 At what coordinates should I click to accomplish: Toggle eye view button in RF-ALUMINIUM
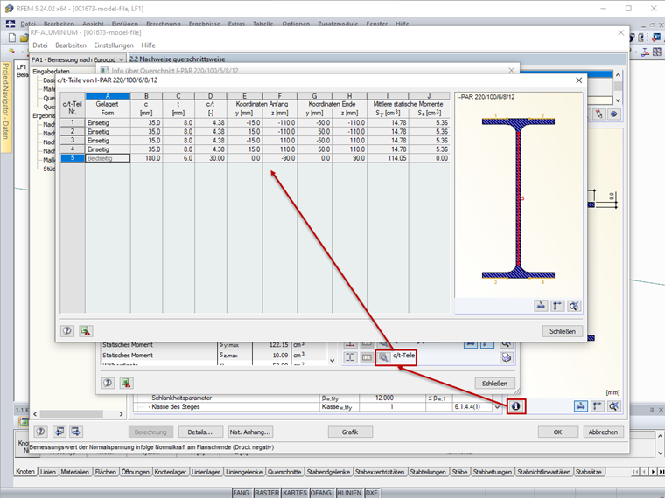[613, 114]
